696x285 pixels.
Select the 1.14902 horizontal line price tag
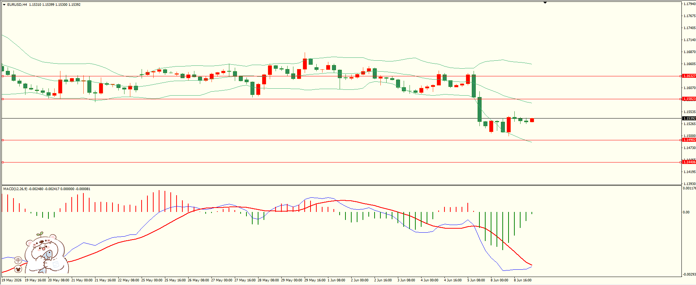689,140
